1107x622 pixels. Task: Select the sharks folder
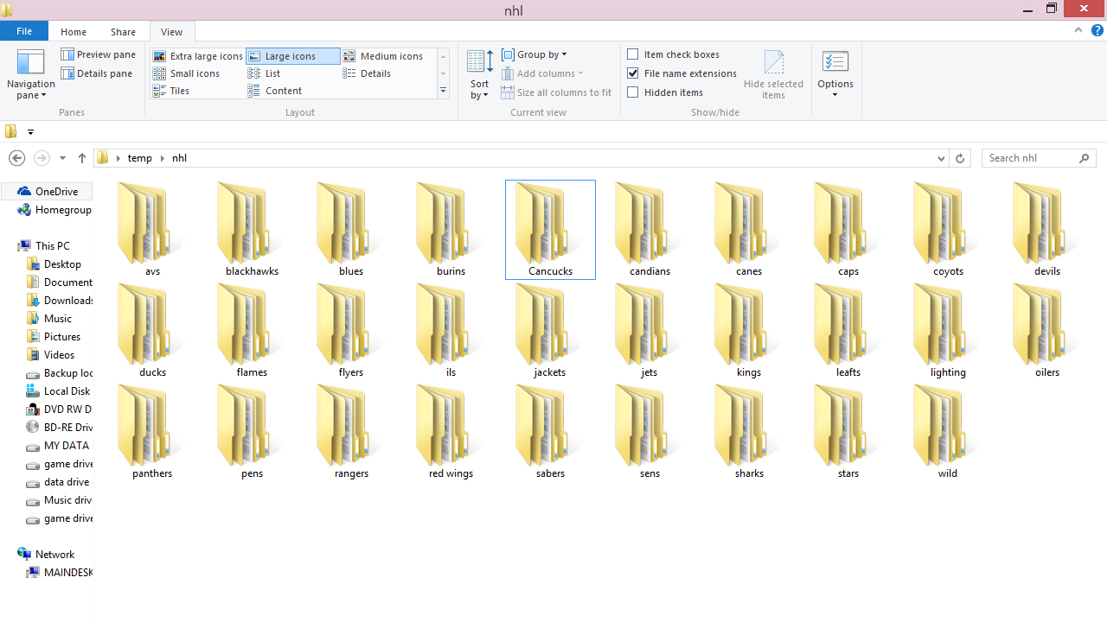[x=749, y=431]
